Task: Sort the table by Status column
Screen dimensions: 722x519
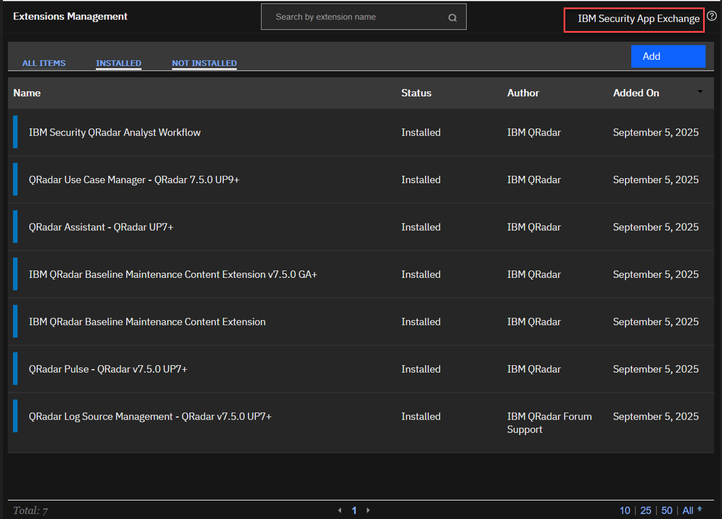Action: click(416, 93)
